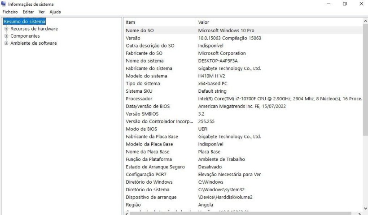Select value Angola

coord(206,205)
